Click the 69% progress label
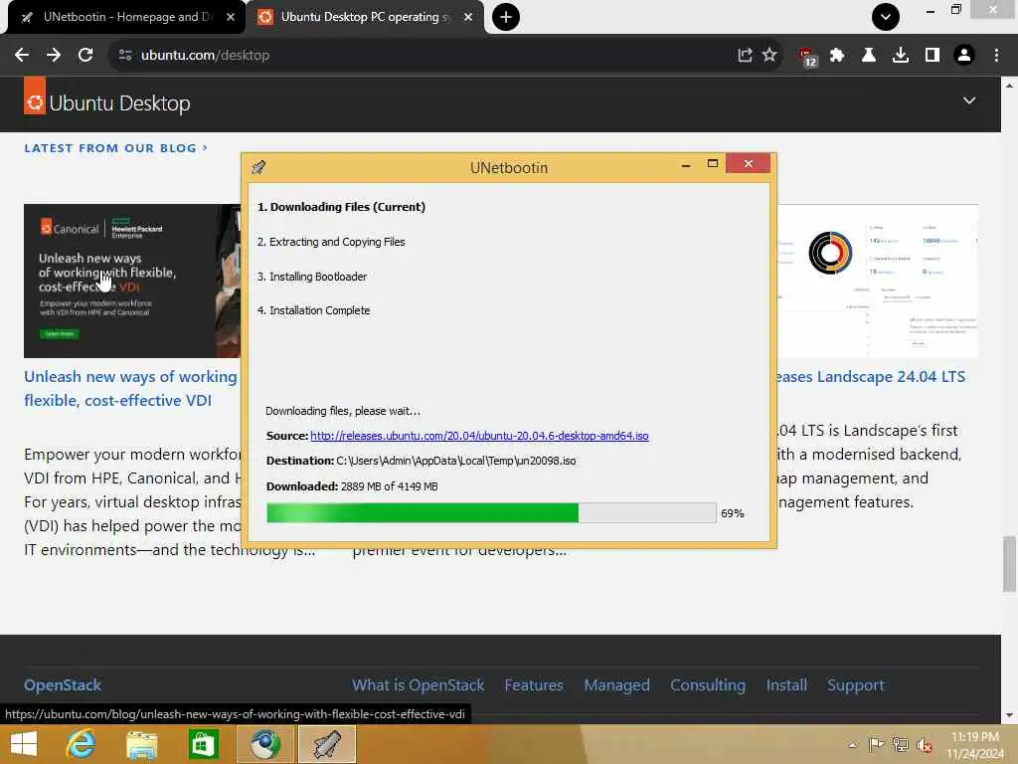This screenshot has width=1018, height=764. tap(733, 513)
